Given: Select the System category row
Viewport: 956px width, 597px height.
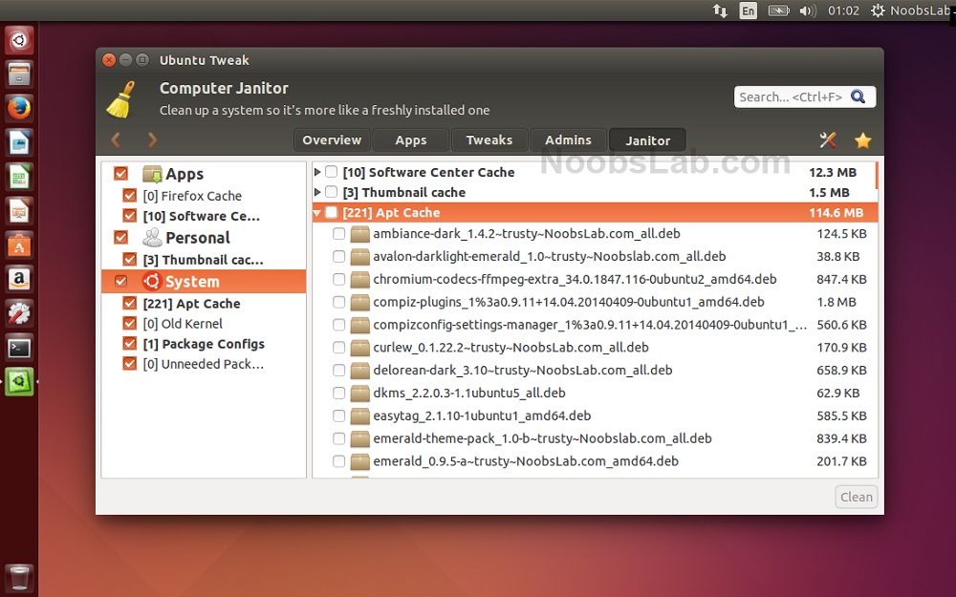Looking at the screenshot, I should point(204,282).
